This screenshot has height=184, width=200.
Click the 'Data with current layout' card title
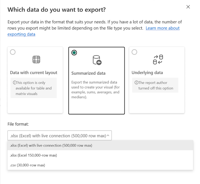pyautogui.click(x=34, y=73)
